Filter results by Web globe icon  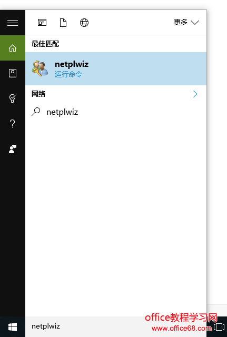tap(84, 22)
